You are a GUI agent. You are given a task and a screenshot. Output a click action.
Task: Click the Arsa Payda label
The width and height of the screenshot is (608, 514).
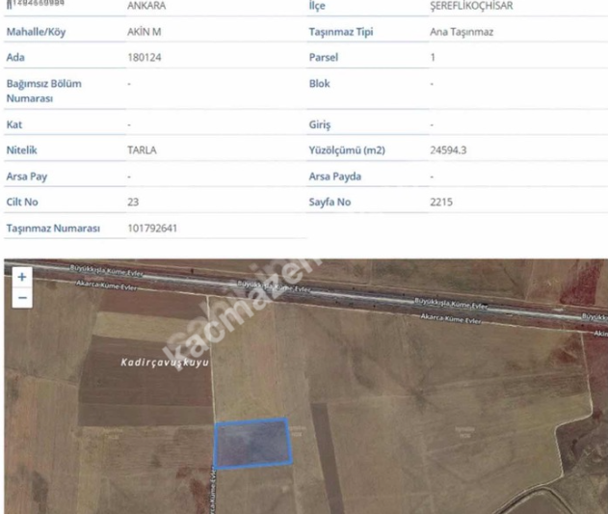pyautogui.click(x=335, y=176)
